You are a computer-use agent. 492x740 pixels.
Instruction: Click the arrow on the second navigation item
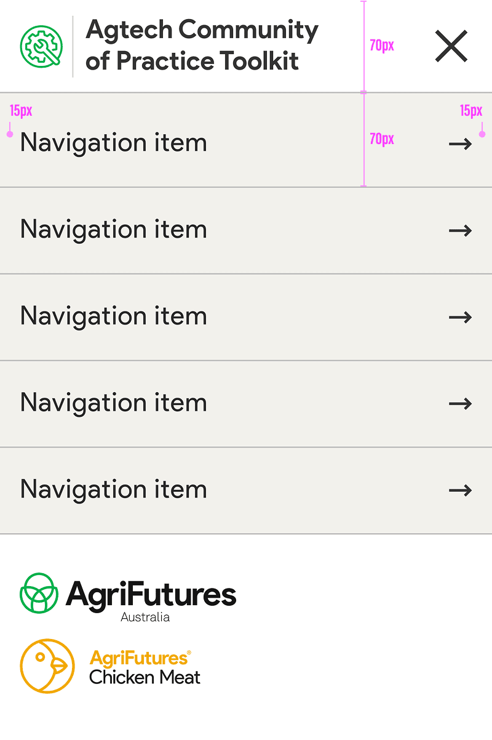coord(460,231)
